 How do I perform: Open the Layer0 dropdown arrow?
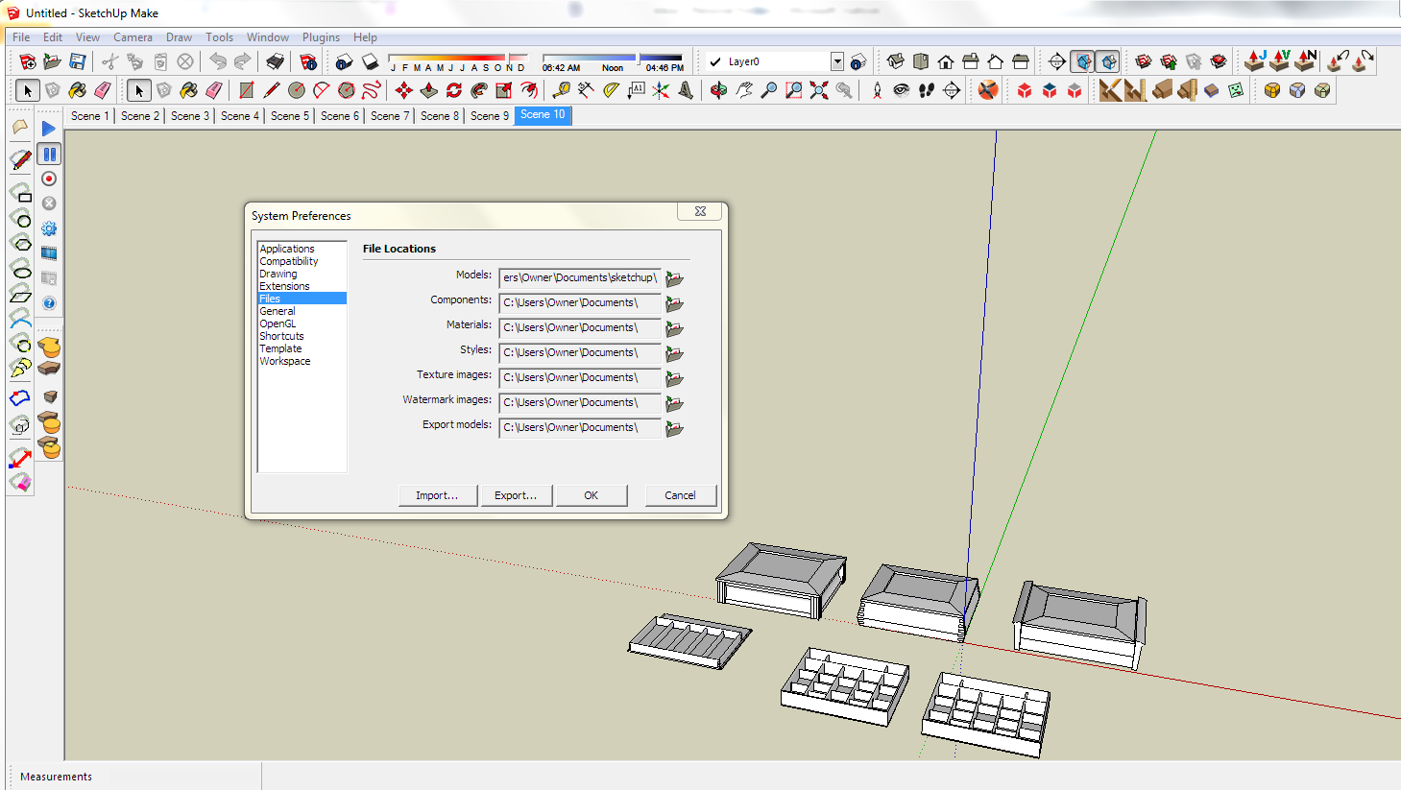837,61
